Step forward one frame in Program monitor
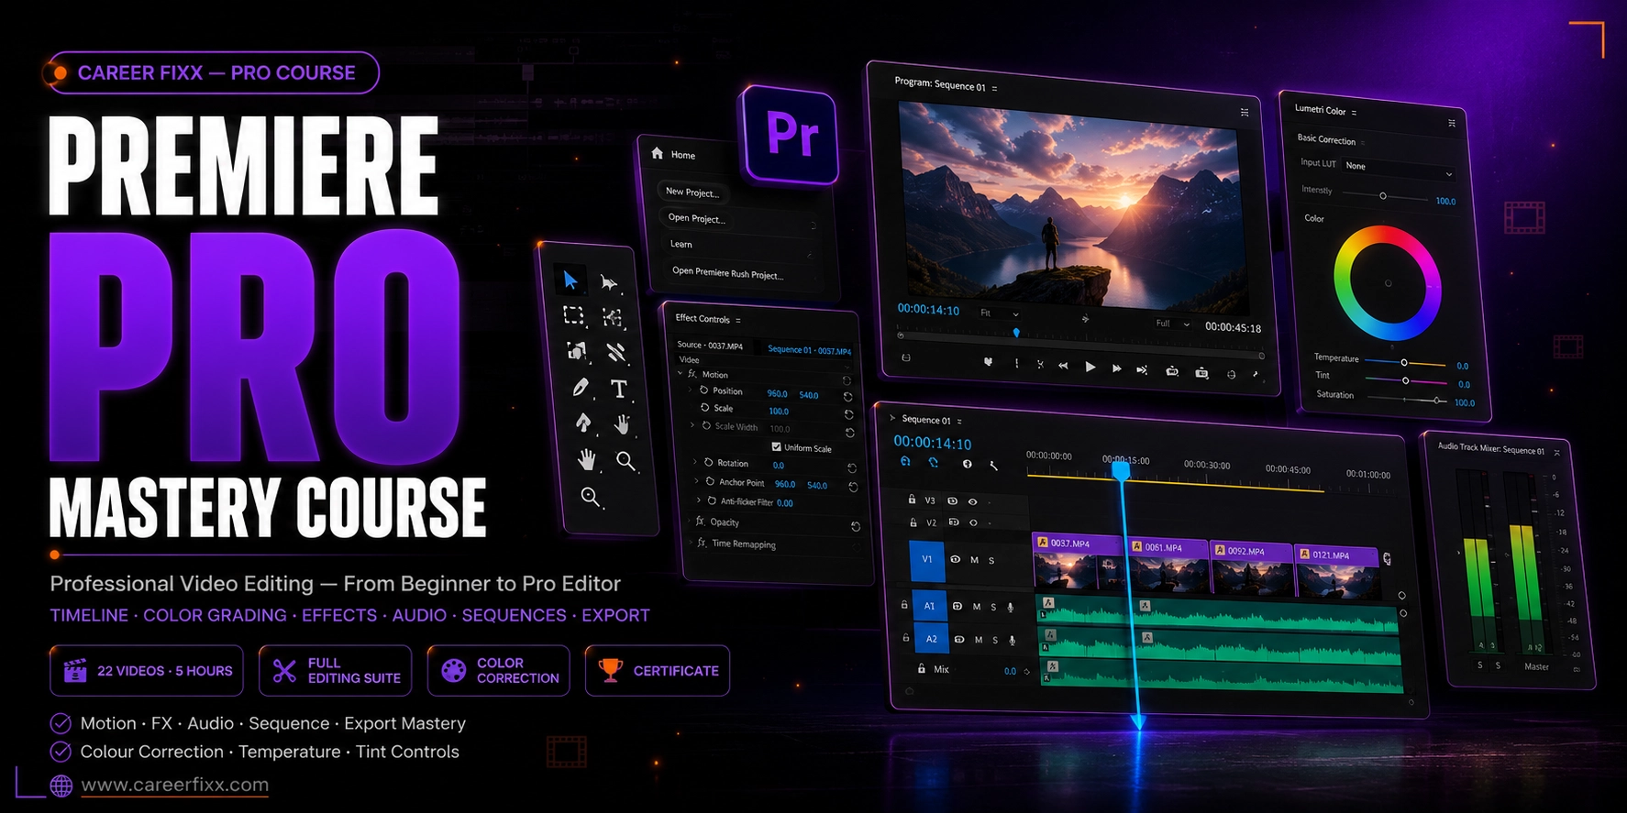Screen dimensions: 1627x813 pyautogui.click(x=1116, y=368)
